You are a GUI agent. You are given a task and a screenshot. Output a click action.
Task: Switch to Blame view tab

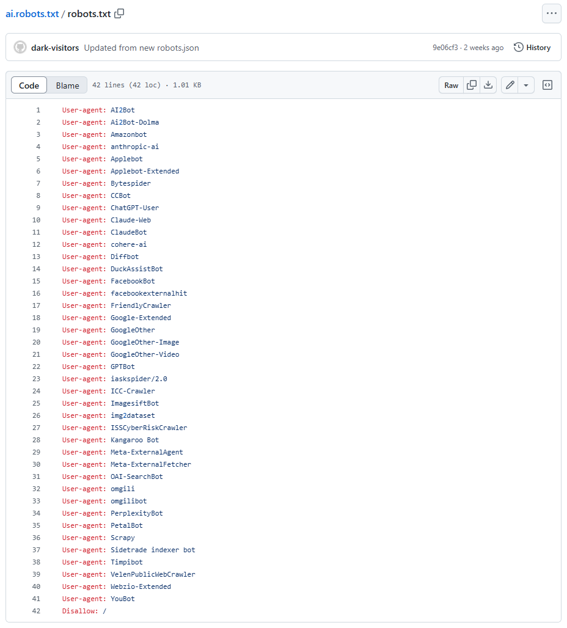[67, 86]
